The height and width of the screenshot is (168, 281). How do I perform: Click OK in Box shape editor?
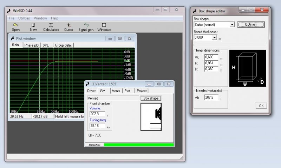[261, 106]
